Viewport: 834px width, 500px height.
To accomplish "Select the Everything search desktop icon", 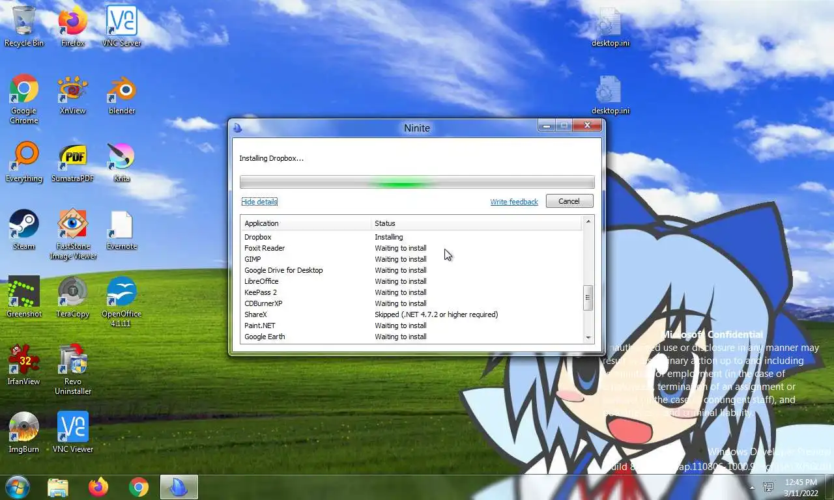I will click(24, 162).
